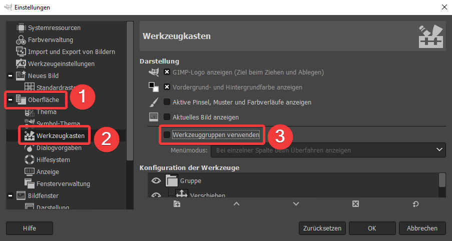This screenshot has width=452, height=241.
Task: Click the image icon beside Aktuelles Bild
Action: 154,117
